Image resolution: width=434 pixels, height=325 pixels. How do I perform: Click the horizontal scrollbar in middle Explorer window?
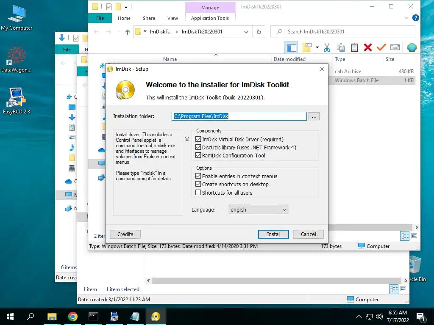tap(276, 281)
